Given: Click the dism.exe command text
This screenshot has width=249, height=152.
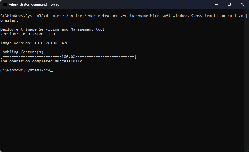Looking at the screenshot, I should pos(55,16).
